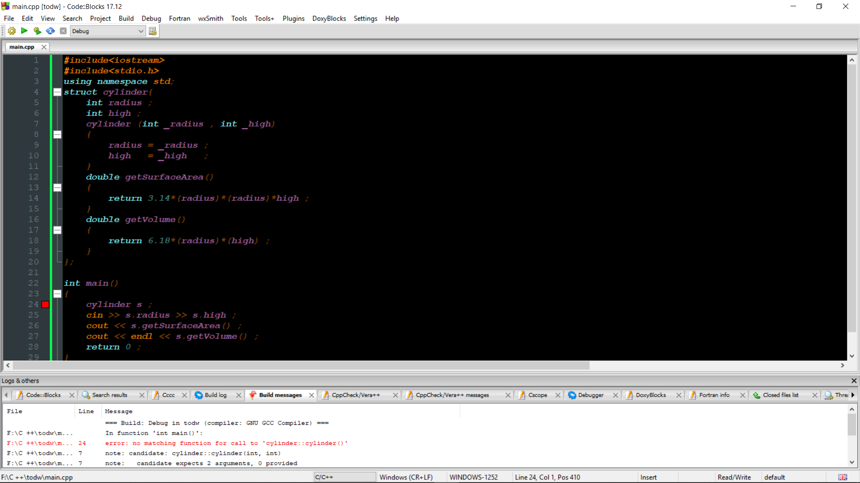Click the keyboard language flag in status bar

pyautogui.click(x=843, y=477)
